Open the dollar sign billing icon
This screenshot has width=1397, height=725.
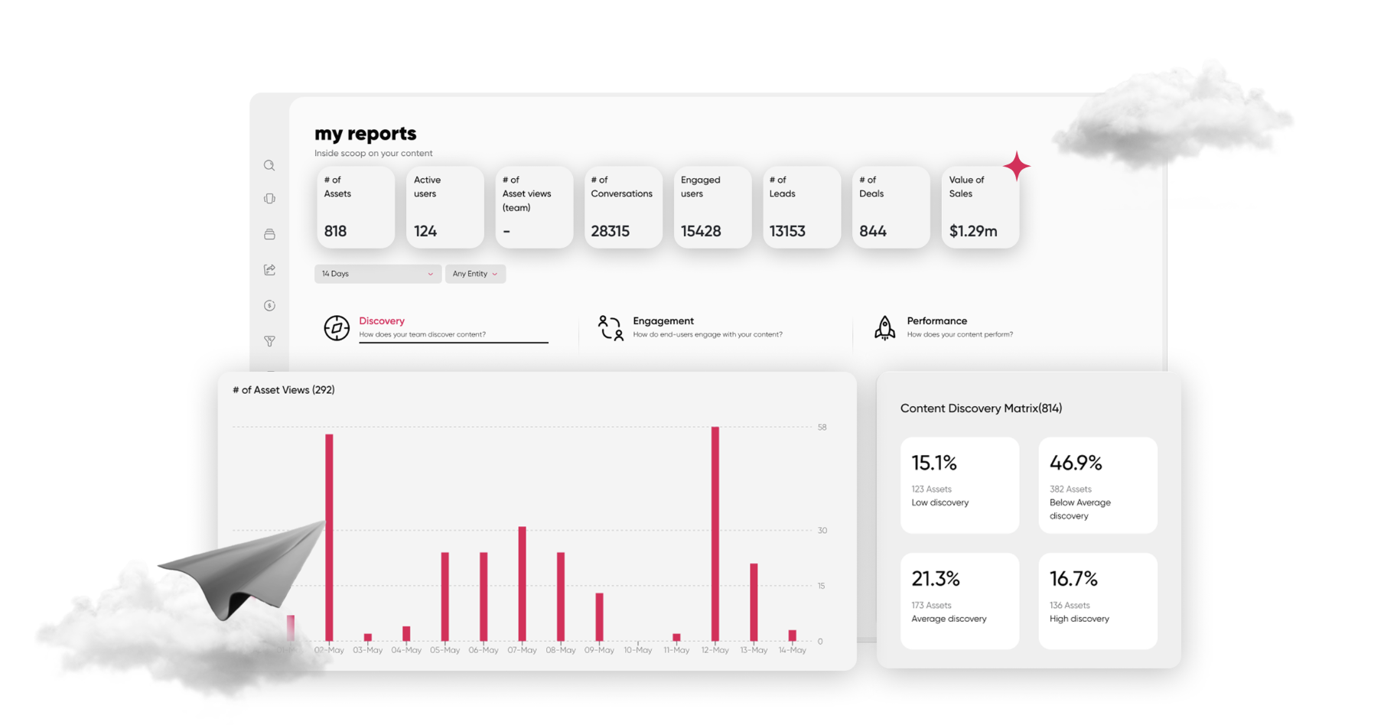coord(269,305)
